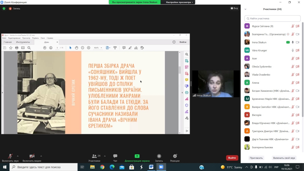Open Word from the Windows taskbar

pyautogui.click(x=151, y=167)
